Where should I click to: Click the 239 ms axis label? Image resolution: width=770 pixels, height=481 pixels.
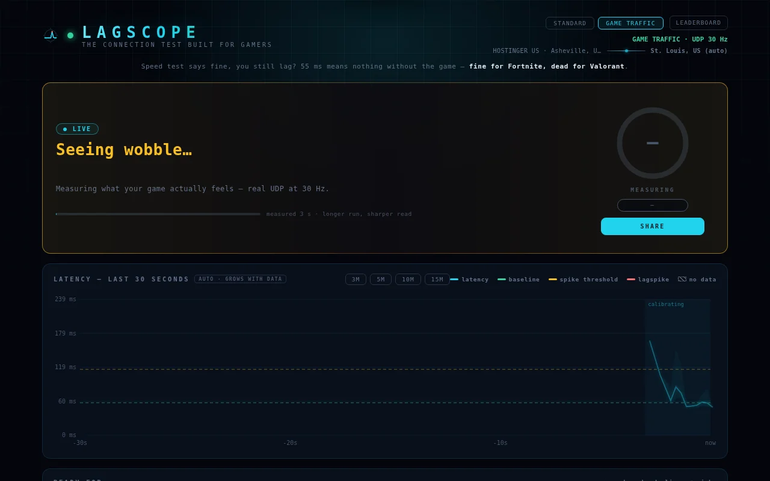(x=66, y=299)
